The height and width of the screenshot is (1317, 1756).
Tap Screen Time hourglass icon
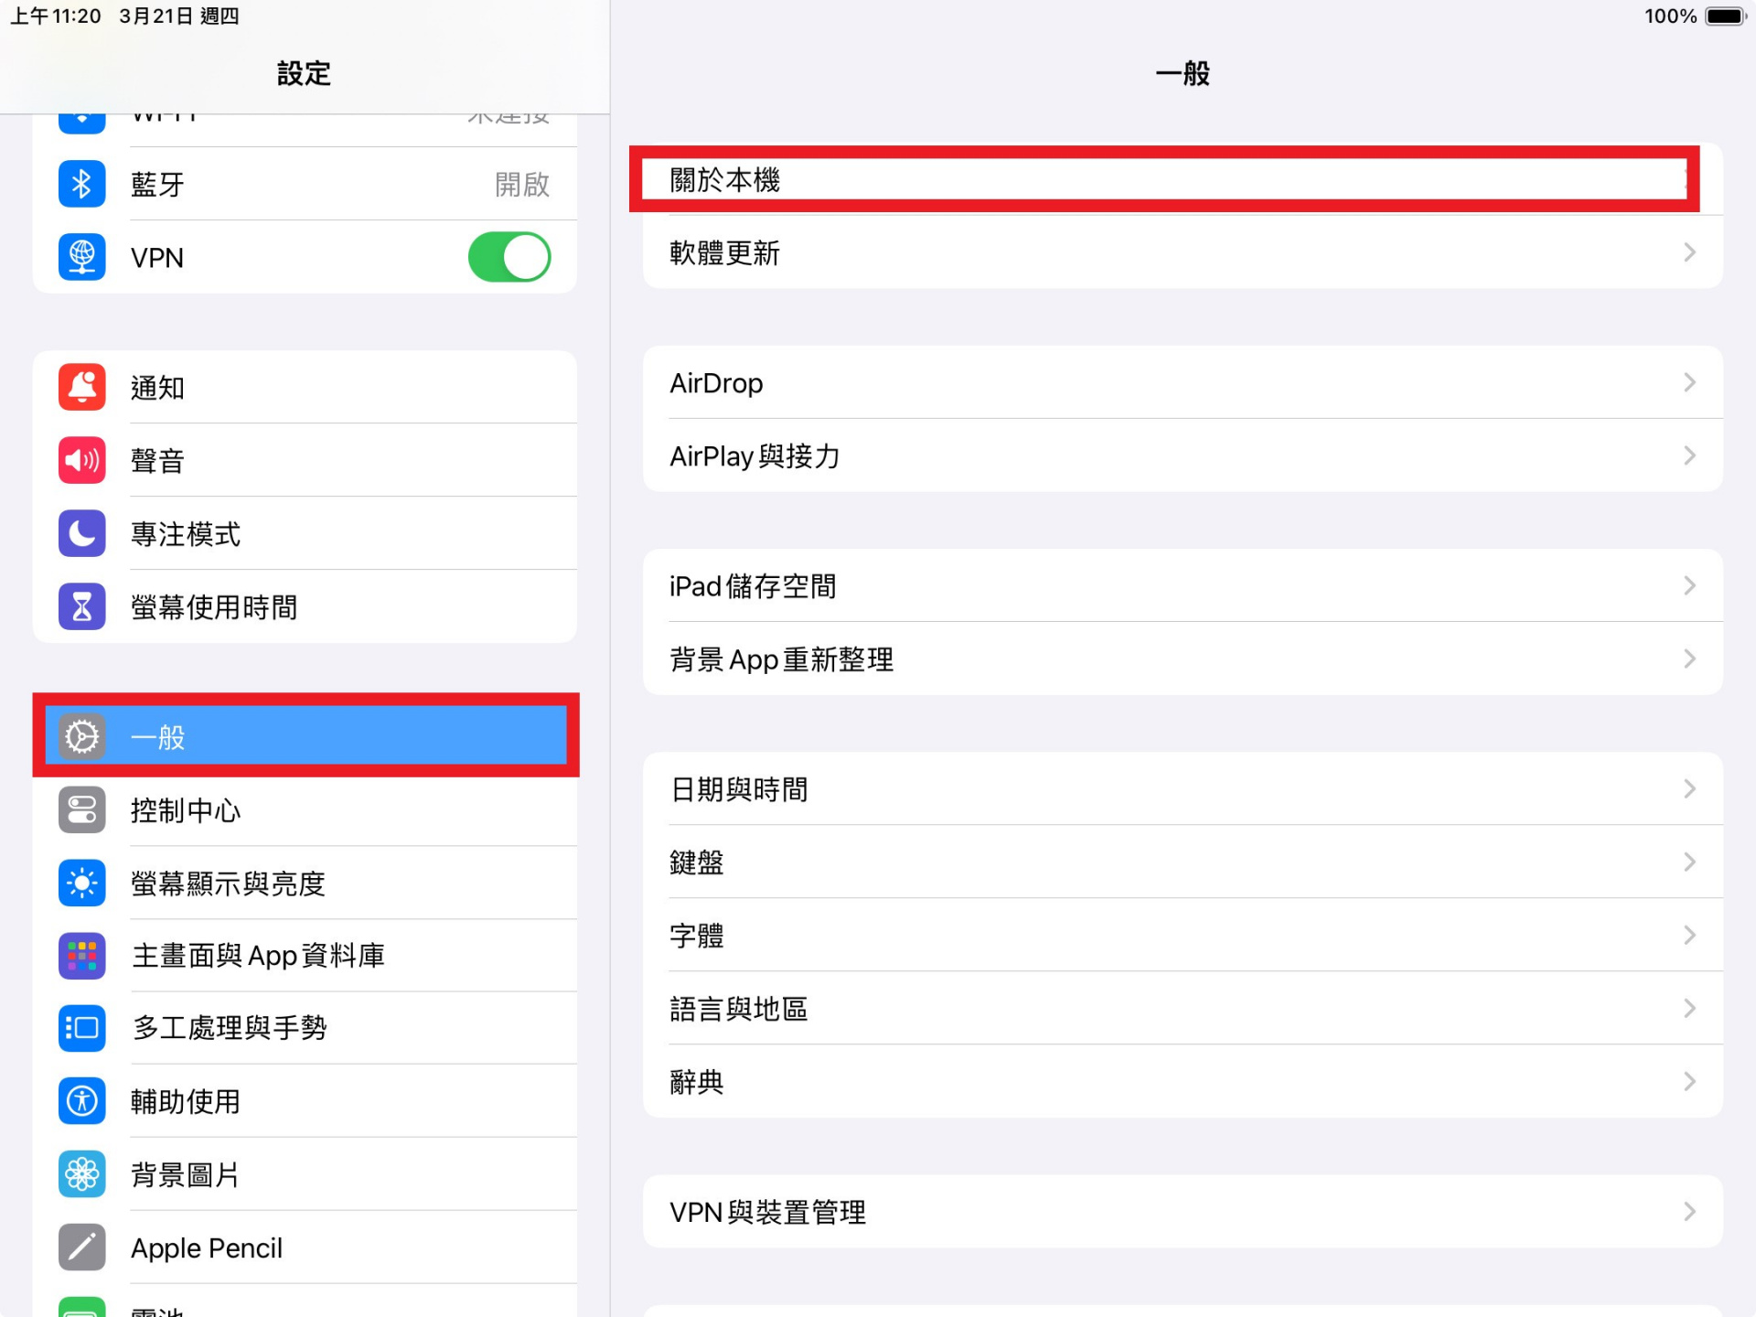point(81,606)
